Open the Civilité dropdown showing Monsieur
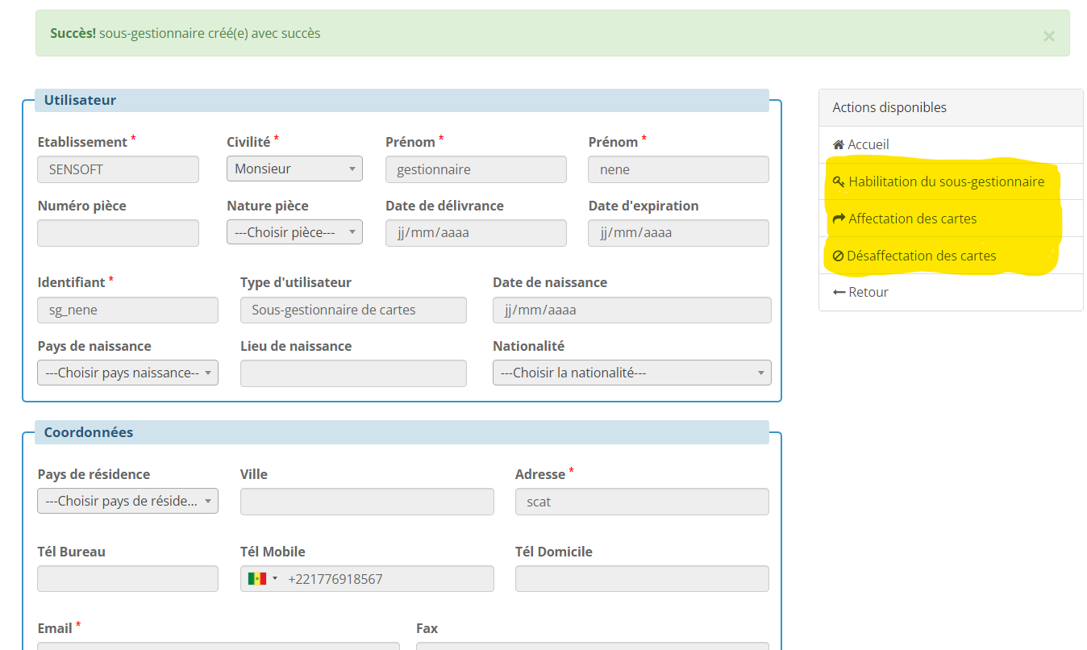 point(294,169)
